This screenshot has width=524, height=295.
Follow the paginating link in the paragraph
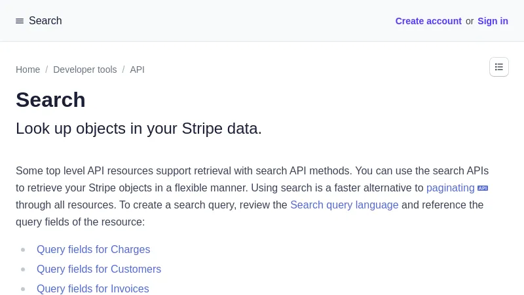tap(450, 188)
